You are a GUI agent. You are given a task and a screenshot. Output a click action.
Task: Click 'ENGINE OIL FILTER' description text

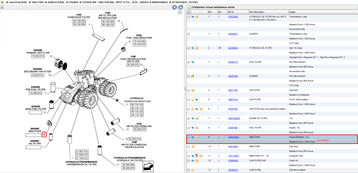[258, 119]
